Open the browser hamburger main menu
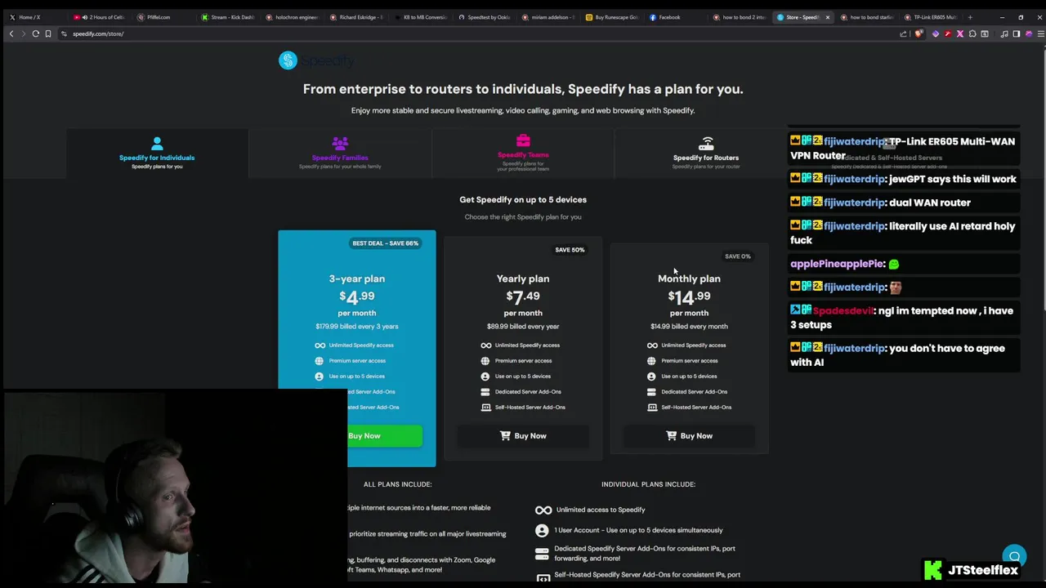The width and height of the screenshot is (1046, 588). pyautogui.click(x=1040, y=33)
